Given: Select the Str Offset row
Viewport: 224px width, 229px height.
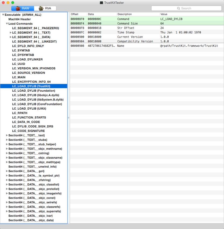Looking at the screenshot, I should click(147, 28).
